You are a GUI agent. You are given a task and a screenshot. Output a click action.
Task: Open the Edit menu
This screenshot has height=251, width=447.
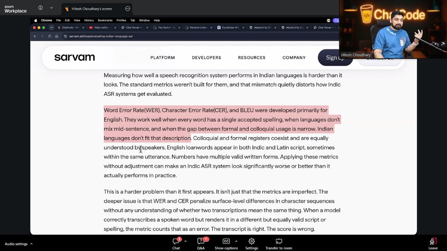pos(67,20)
